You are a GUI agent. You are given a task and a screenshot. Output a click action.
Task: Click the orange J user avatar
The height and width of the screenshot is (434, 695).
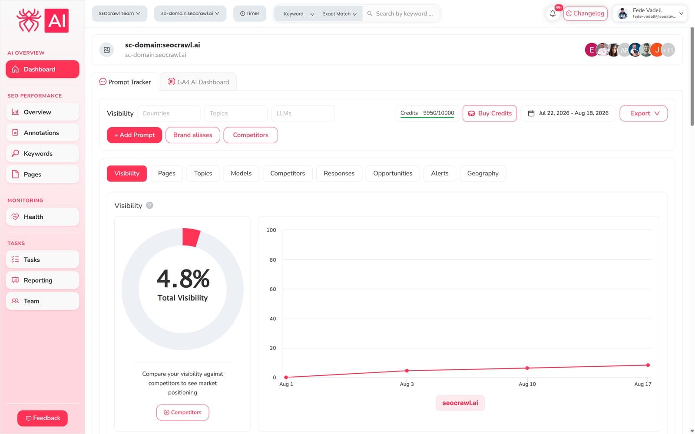tap(657, 50)
